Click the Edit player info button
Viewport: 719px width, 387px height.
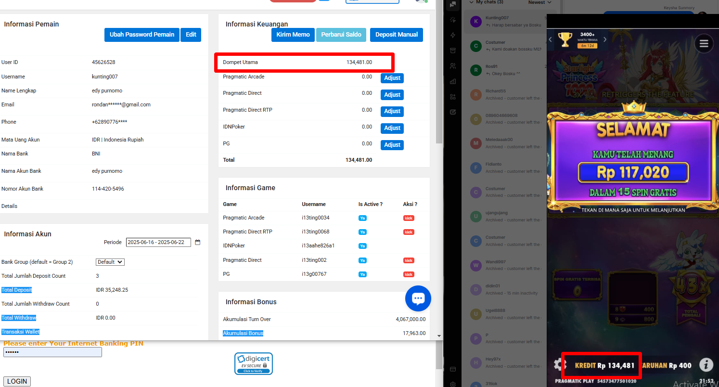(x=191, y=35)
